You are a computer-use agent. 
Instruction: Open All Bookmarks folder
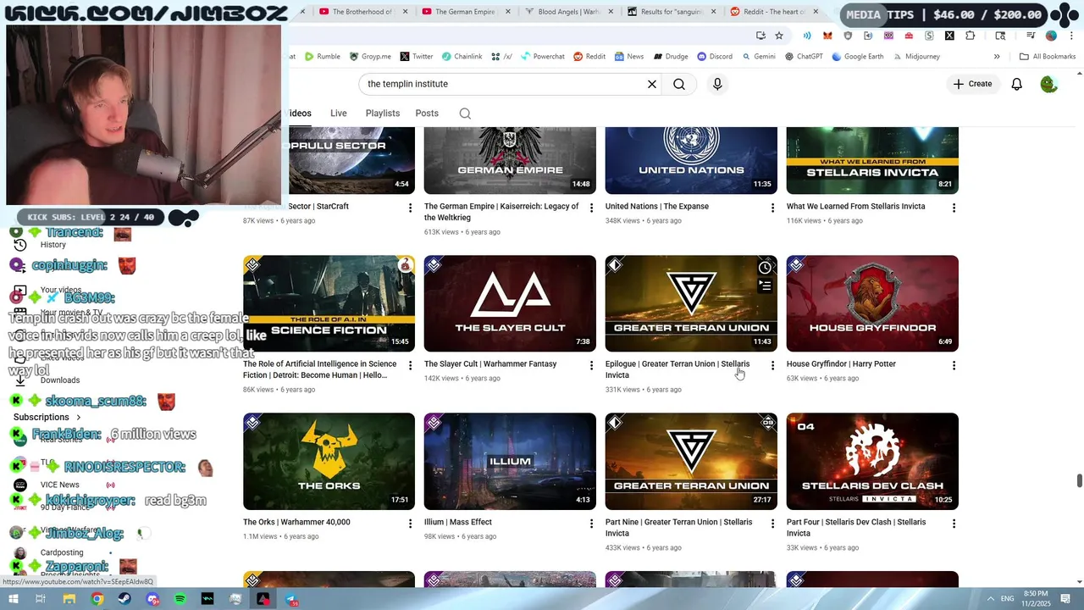pyautogui.click(x=1048, y=57)
